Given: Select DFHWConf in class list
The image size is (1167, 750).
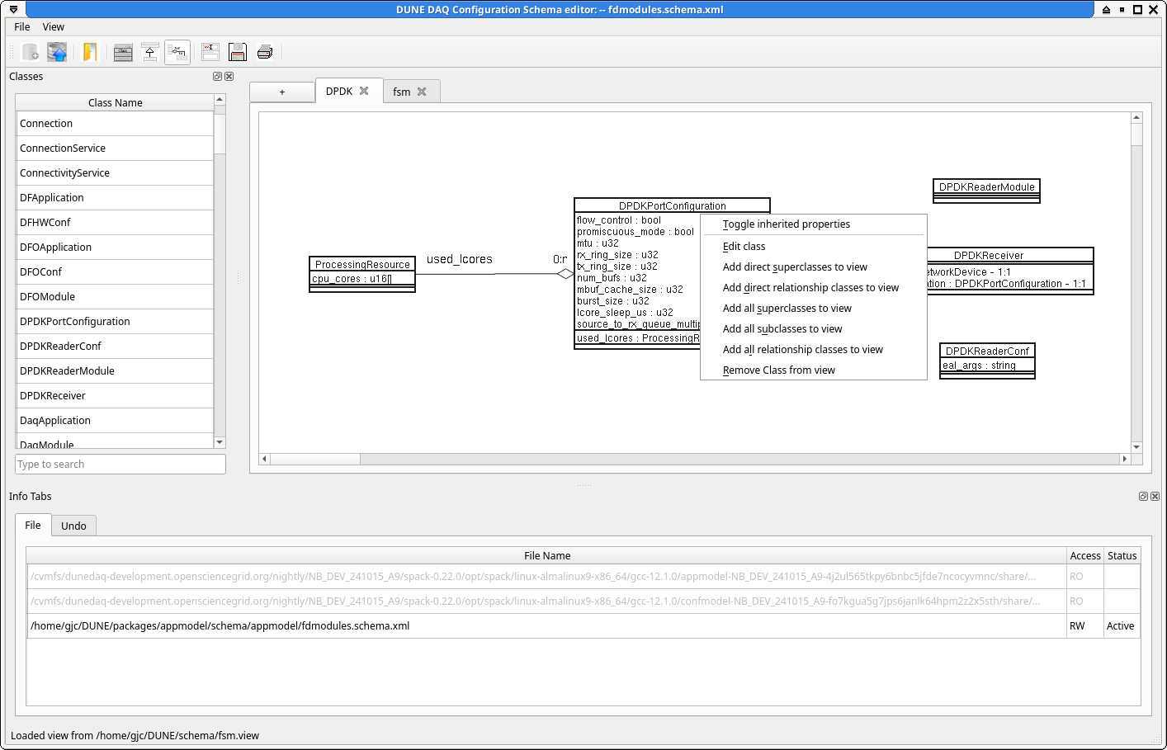Looking at the screenshot, I should (x=115, y=223).
